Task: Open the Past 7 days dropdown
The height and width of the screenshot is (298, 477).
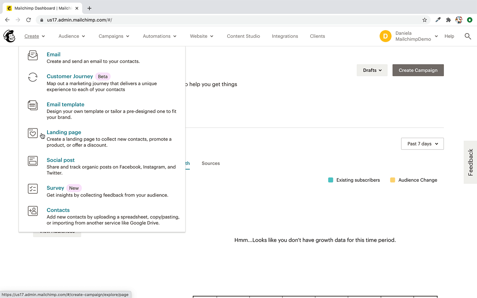Action: (x=422, y=144)
